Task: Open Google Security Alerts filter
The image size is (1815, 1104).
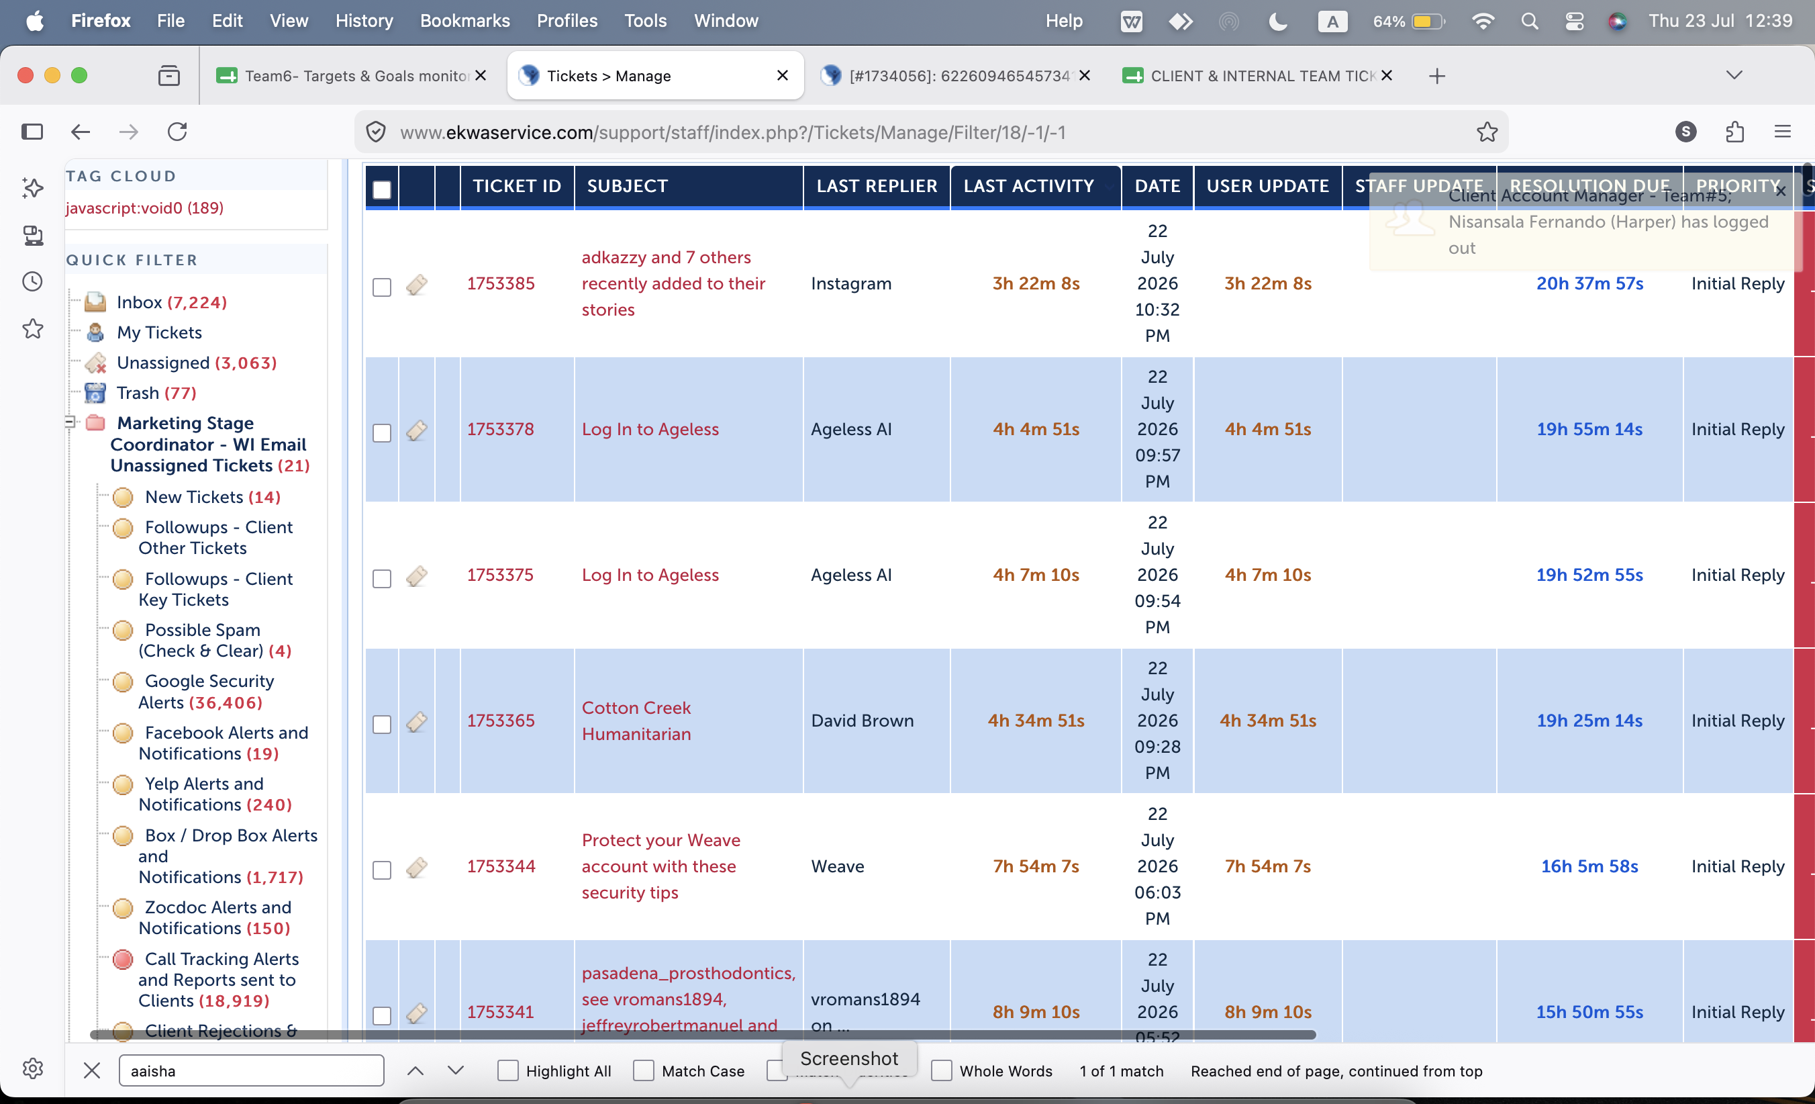Action: pos(206,691)
